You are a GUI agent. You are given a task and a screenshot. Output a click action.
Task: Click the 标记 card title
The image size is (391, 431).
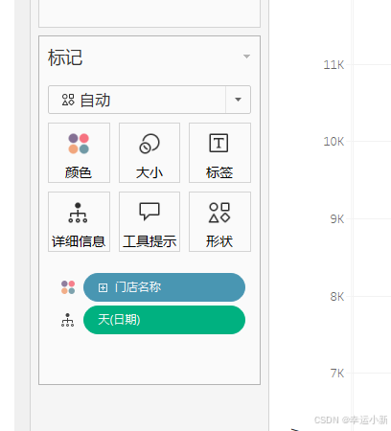pos(65,57)
